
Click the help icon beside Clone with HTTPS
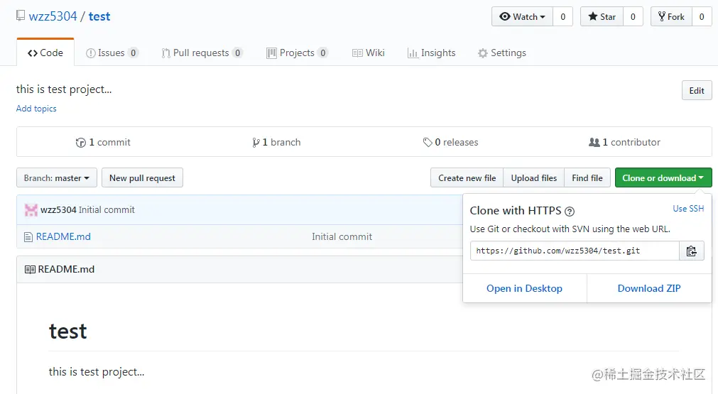pos(569,212)
